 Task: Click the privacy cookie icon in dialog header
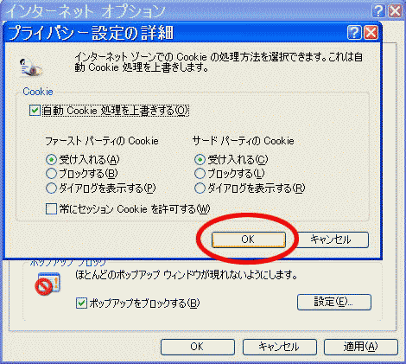31,67
